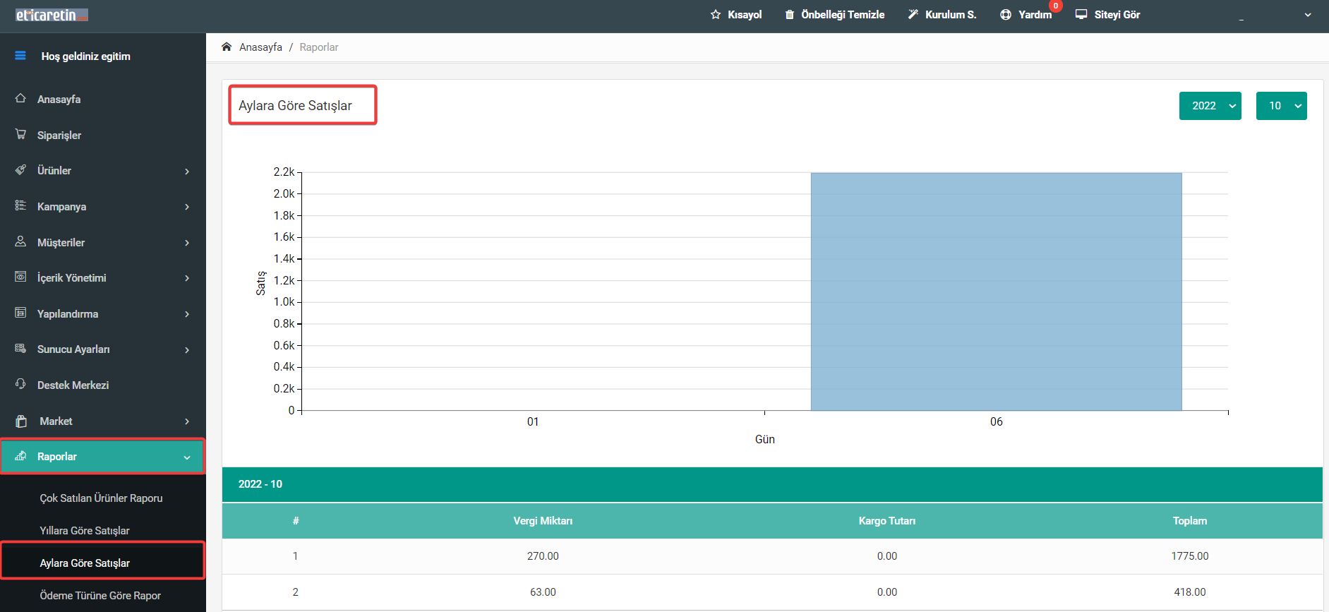Open the user account dropdown arrow
The image size is (1329, 612).
tap(1307, 15)
